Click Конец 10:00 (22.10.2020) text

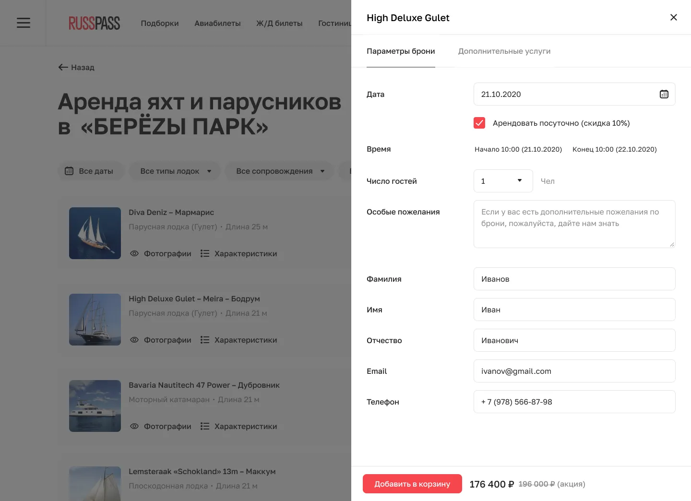tap(615, 149)
